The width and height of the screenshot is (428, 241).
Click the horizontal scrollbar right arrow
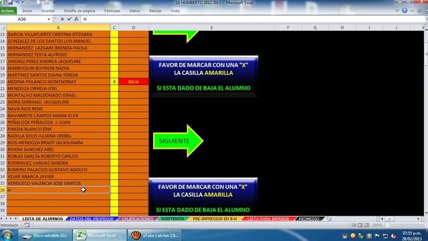pyautogui.click(x=418, y=219)
